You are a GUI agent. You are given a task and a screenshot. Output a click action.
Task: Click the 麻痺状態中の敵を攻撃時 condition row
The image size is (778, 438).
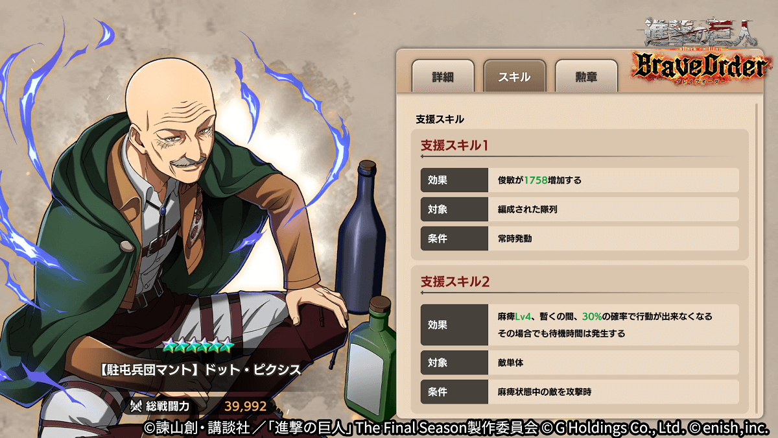(580, 392)
